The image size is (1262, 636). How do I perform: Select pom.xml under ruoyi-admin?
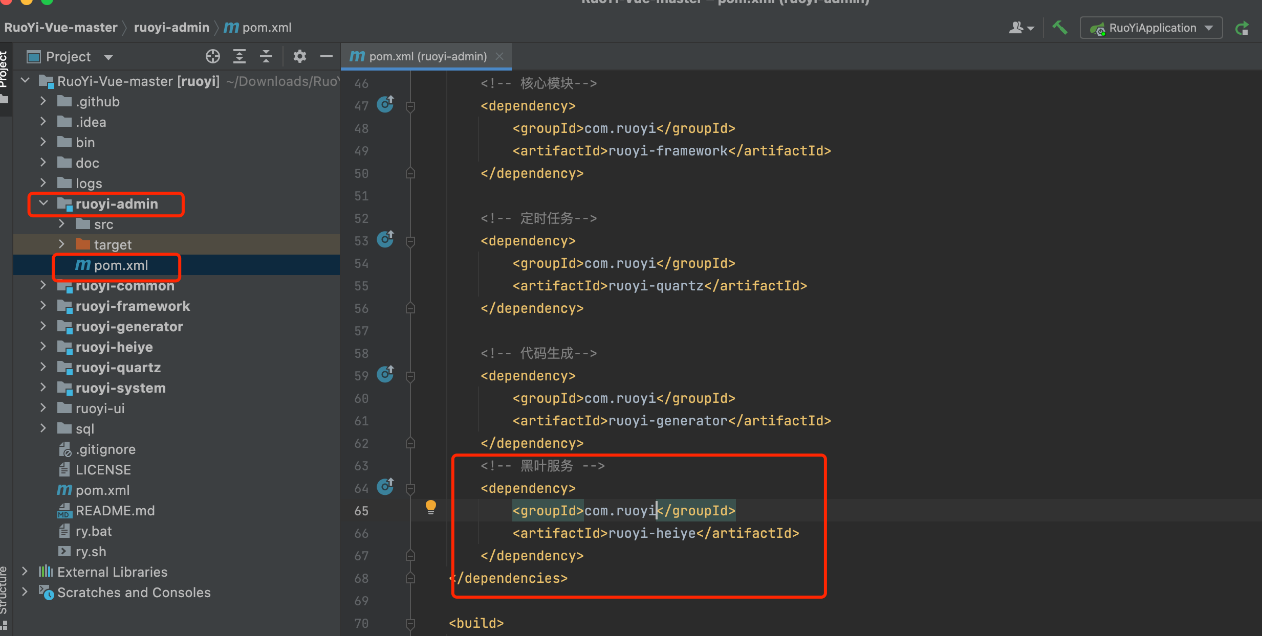(x=121, y=265)
